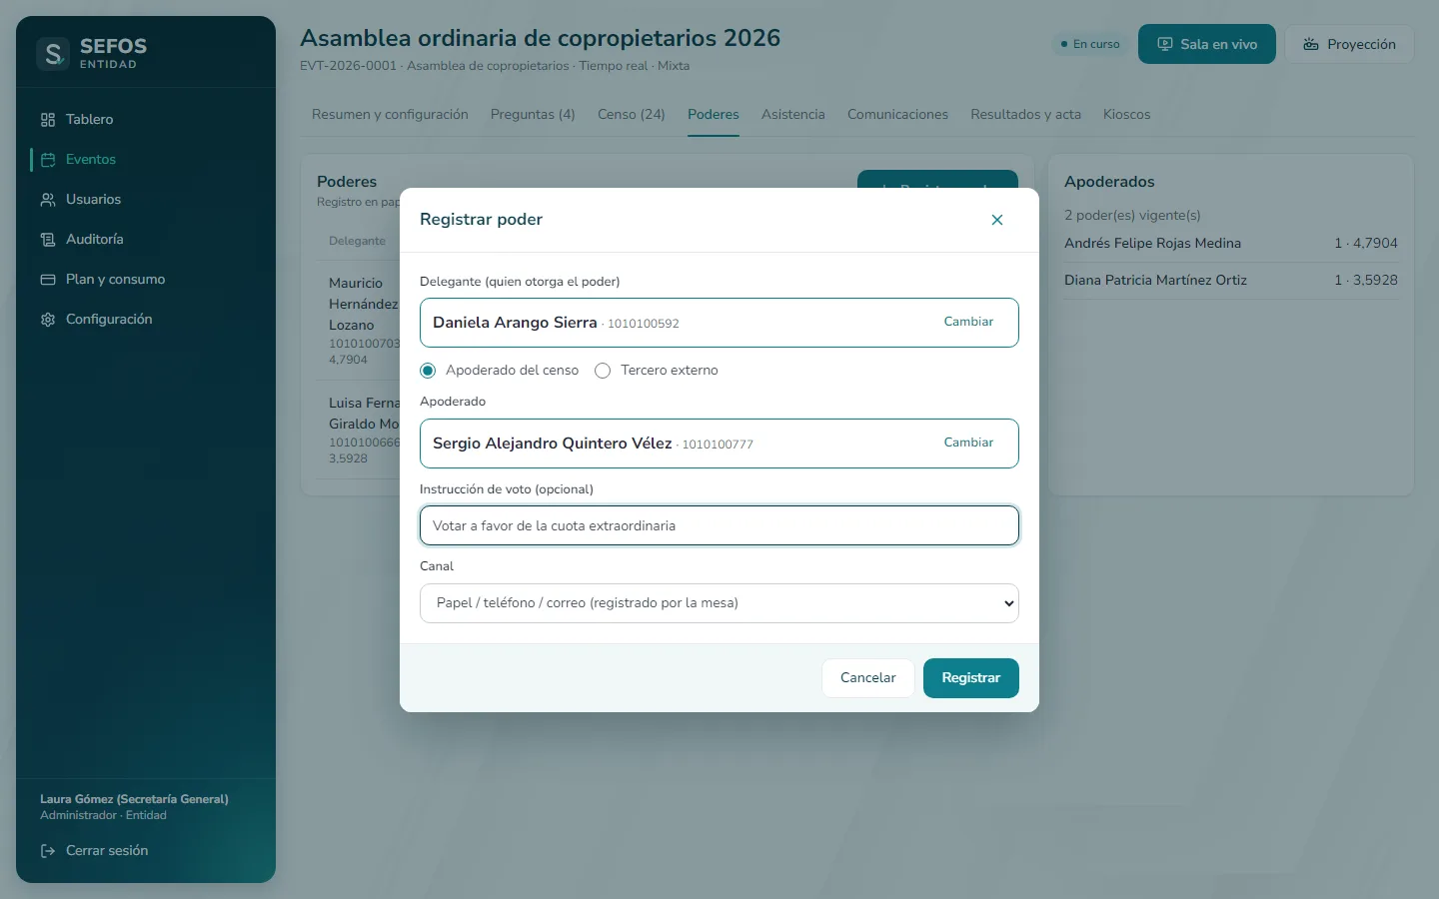
Task: Click the SEFOS logo icon
Action: (x=53, y=54)
